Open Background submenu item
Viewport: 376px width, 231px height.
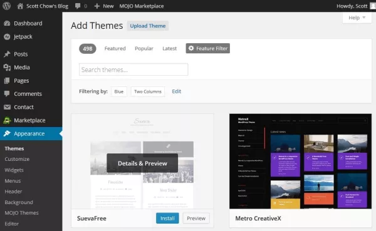pyautogui.click(x=19, y=202)
